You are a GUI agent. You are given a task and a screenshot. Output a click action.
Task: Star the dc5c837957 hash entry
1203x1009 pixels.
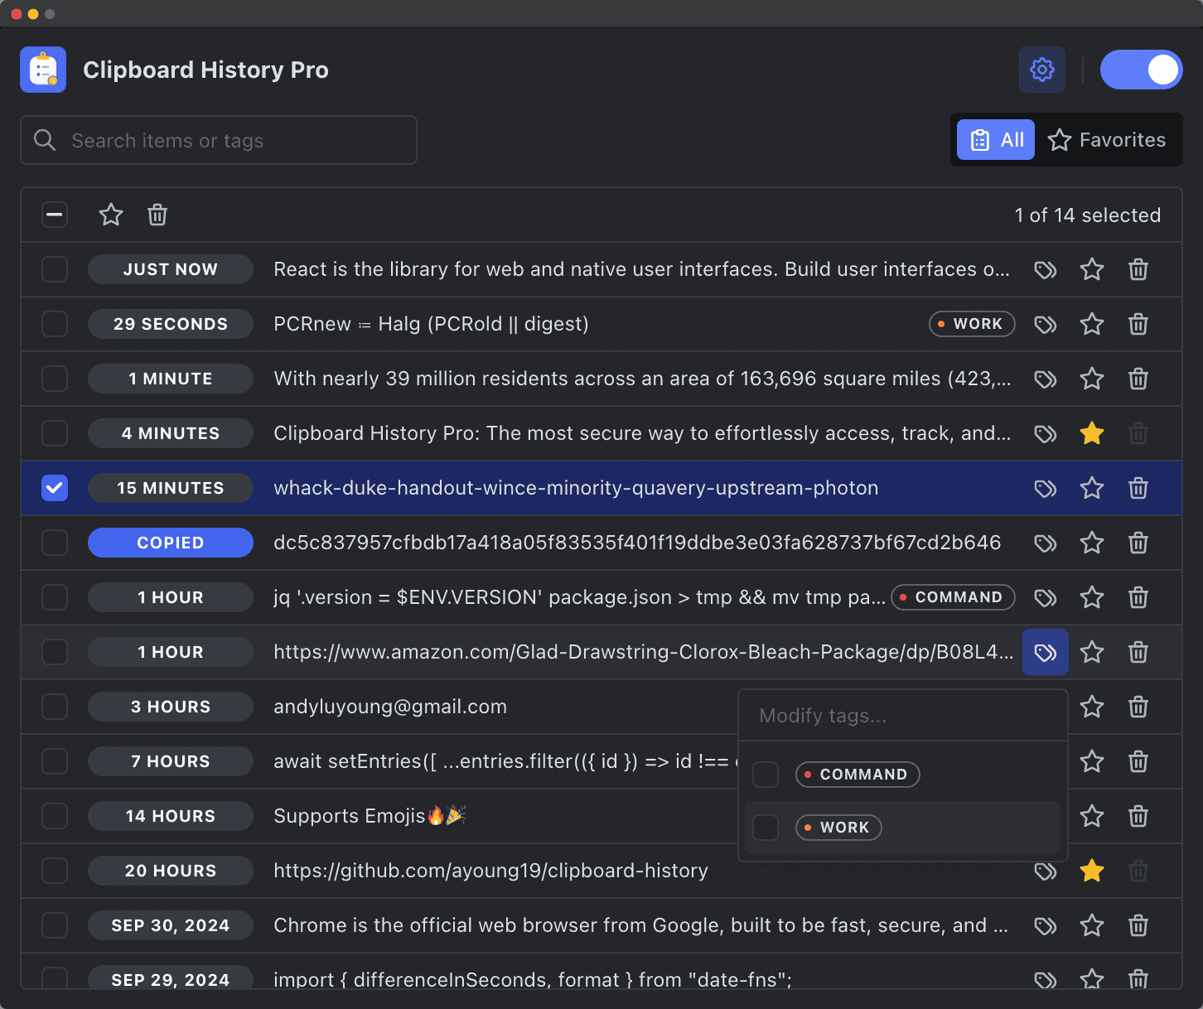click(x=1092, y=543)
